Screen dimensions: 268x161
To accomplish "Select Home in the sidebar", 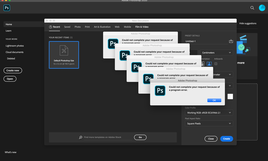I will (24, 24).
